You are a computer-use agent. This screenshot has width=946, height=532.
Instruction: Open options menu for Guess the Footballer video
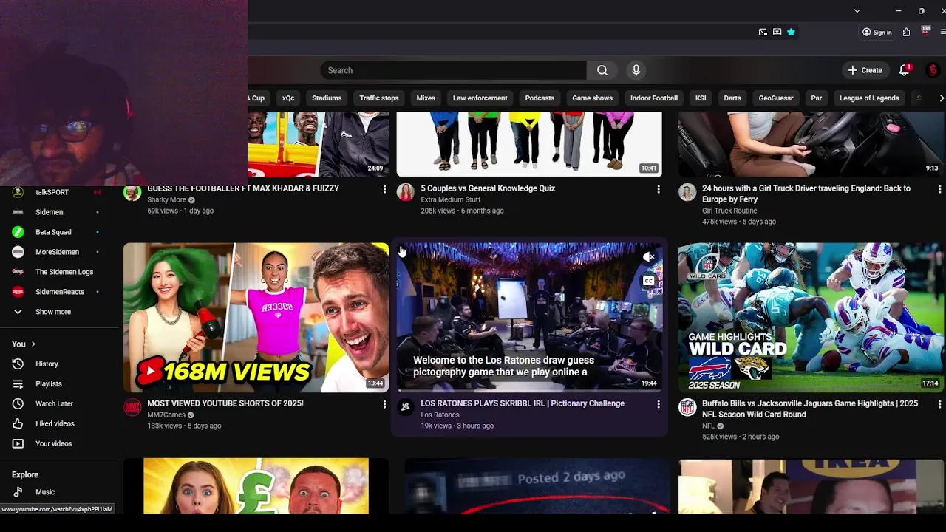tap(384, 189)
